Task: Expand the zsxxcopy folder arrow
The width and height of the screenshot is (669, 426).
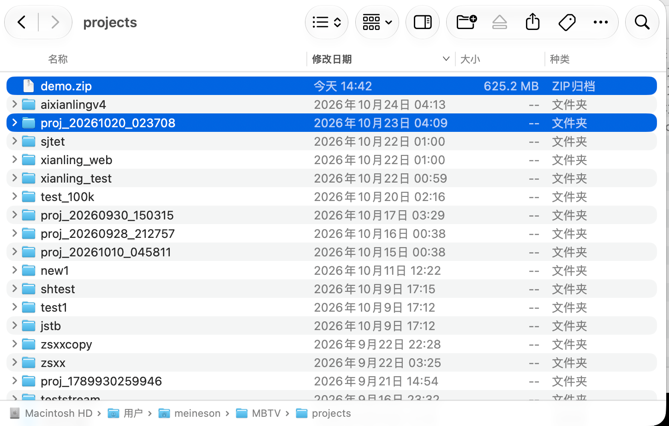Action: coord(14,344)
